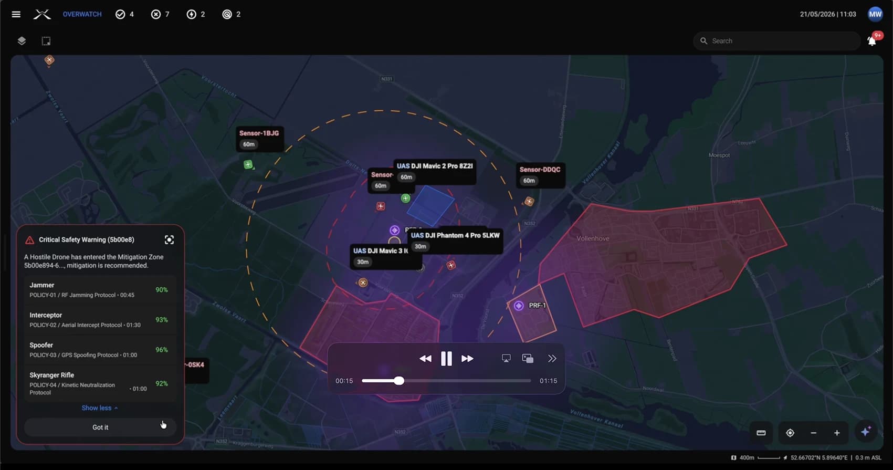
Task: Collapse mitigation list with Show less
Action: point(100,408)
